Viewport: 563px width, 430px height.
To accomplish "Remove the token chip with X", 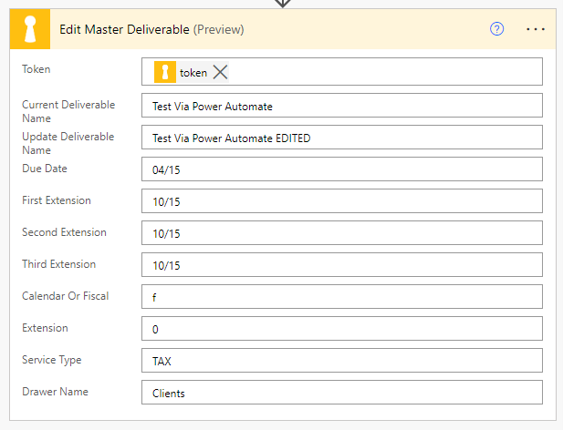I will pyautogui.click(x=220, y=73).
